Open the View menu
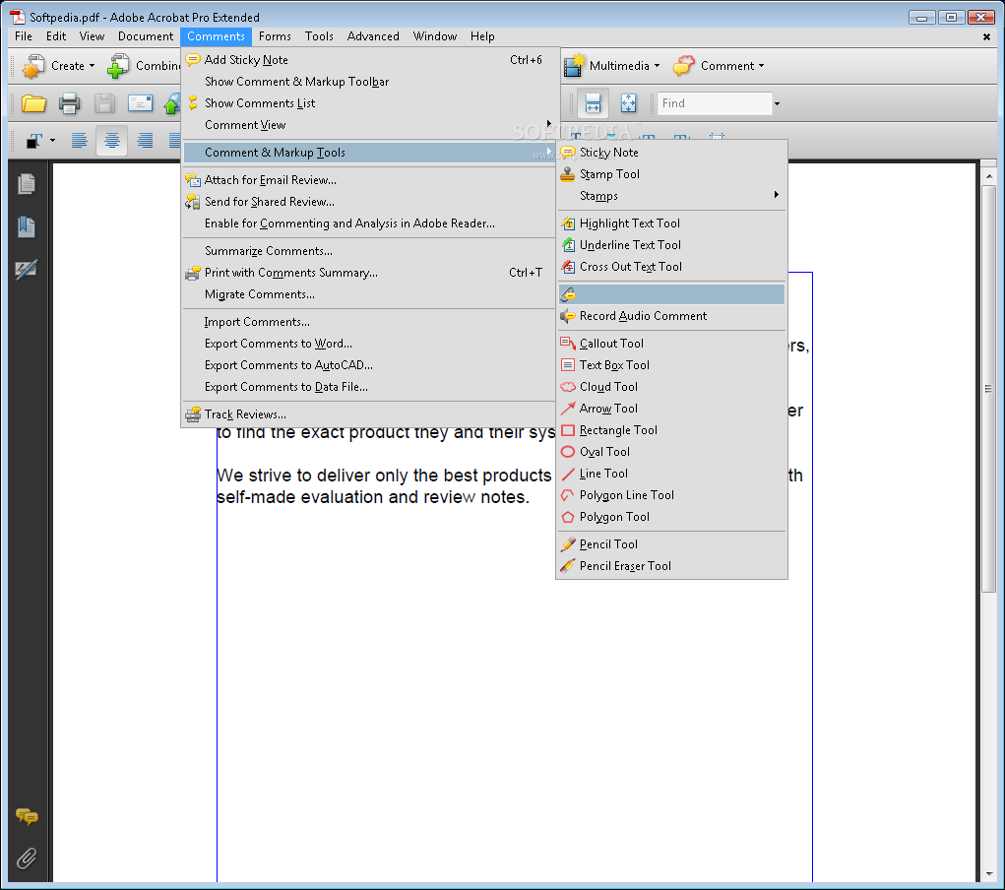 pos(92,36)
